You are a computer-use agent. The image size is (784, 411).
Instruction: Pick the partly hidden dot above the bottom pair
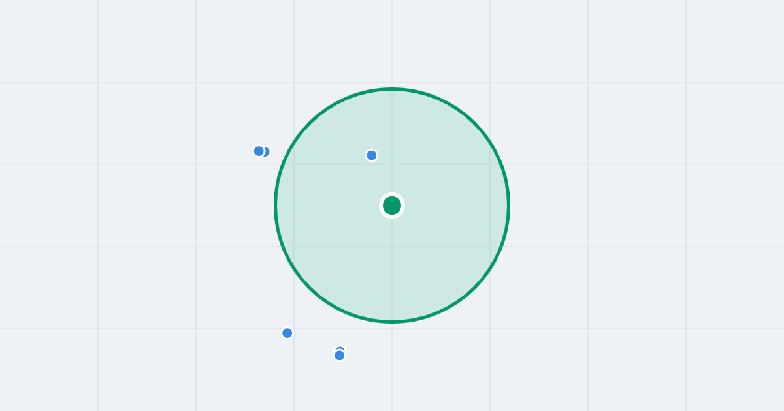(x=340, y=348)
